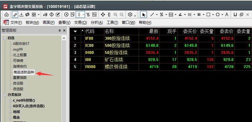Viewport: 252px width, 122px height.
Task: Click the download data icon
Action: [x=21, y=15]
